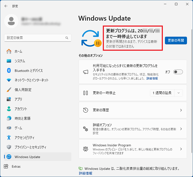The width and height of the screenshot is (193, 177).
Task: Open システム settings category
Action: [38, 61]
